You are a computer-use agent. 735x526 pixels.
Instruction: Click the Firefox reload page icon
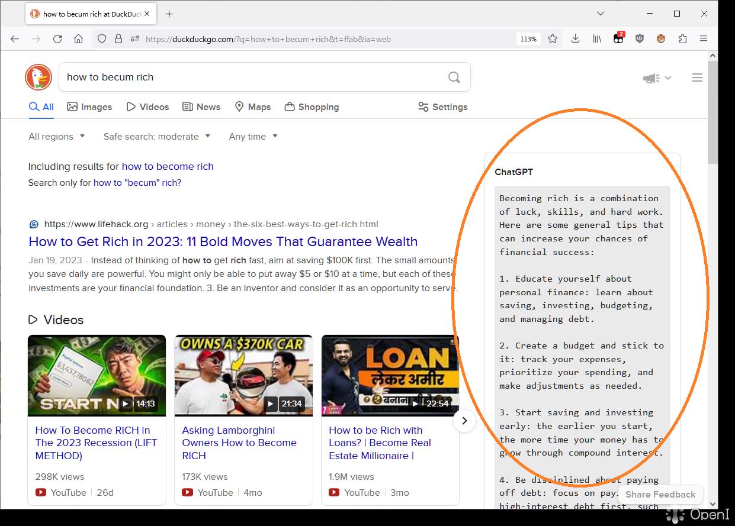point(57,39)
